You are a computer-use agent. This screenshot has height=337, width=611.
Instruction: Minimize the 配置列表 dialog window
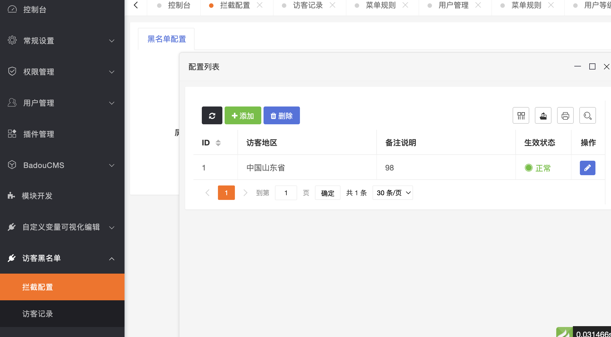(577, 66)
